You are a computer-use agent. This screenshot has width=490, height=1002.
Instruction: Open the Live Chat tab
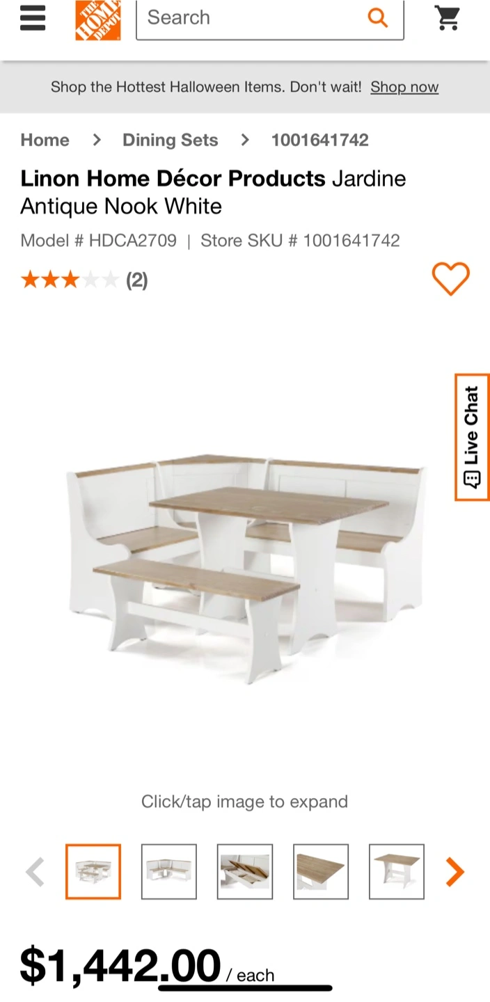[472, 437]
